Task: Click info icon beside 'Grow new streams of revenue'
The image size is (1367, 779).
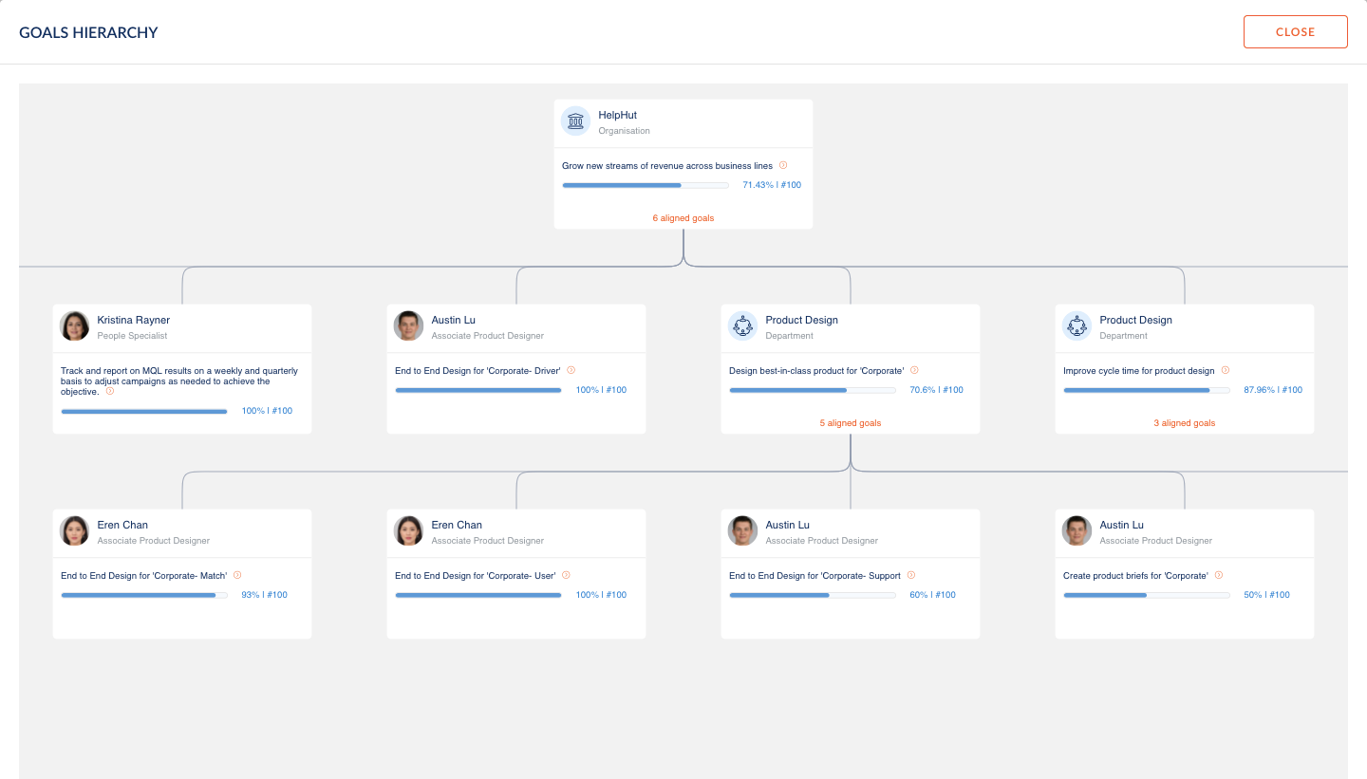Action: [x=783, y=165]
